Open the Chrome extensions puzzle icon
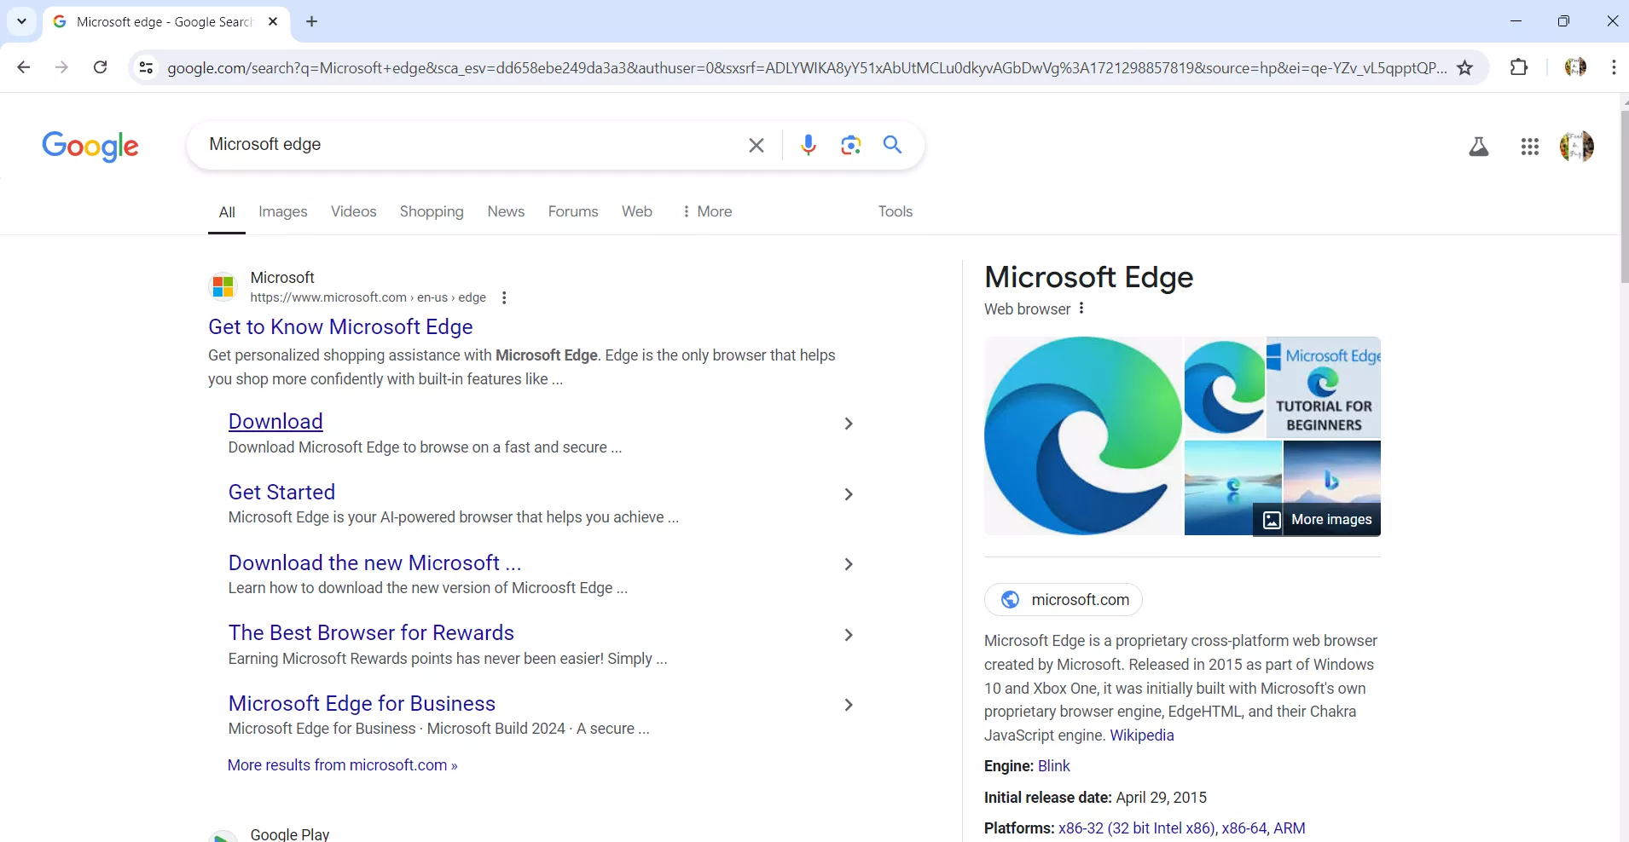 1521,67
